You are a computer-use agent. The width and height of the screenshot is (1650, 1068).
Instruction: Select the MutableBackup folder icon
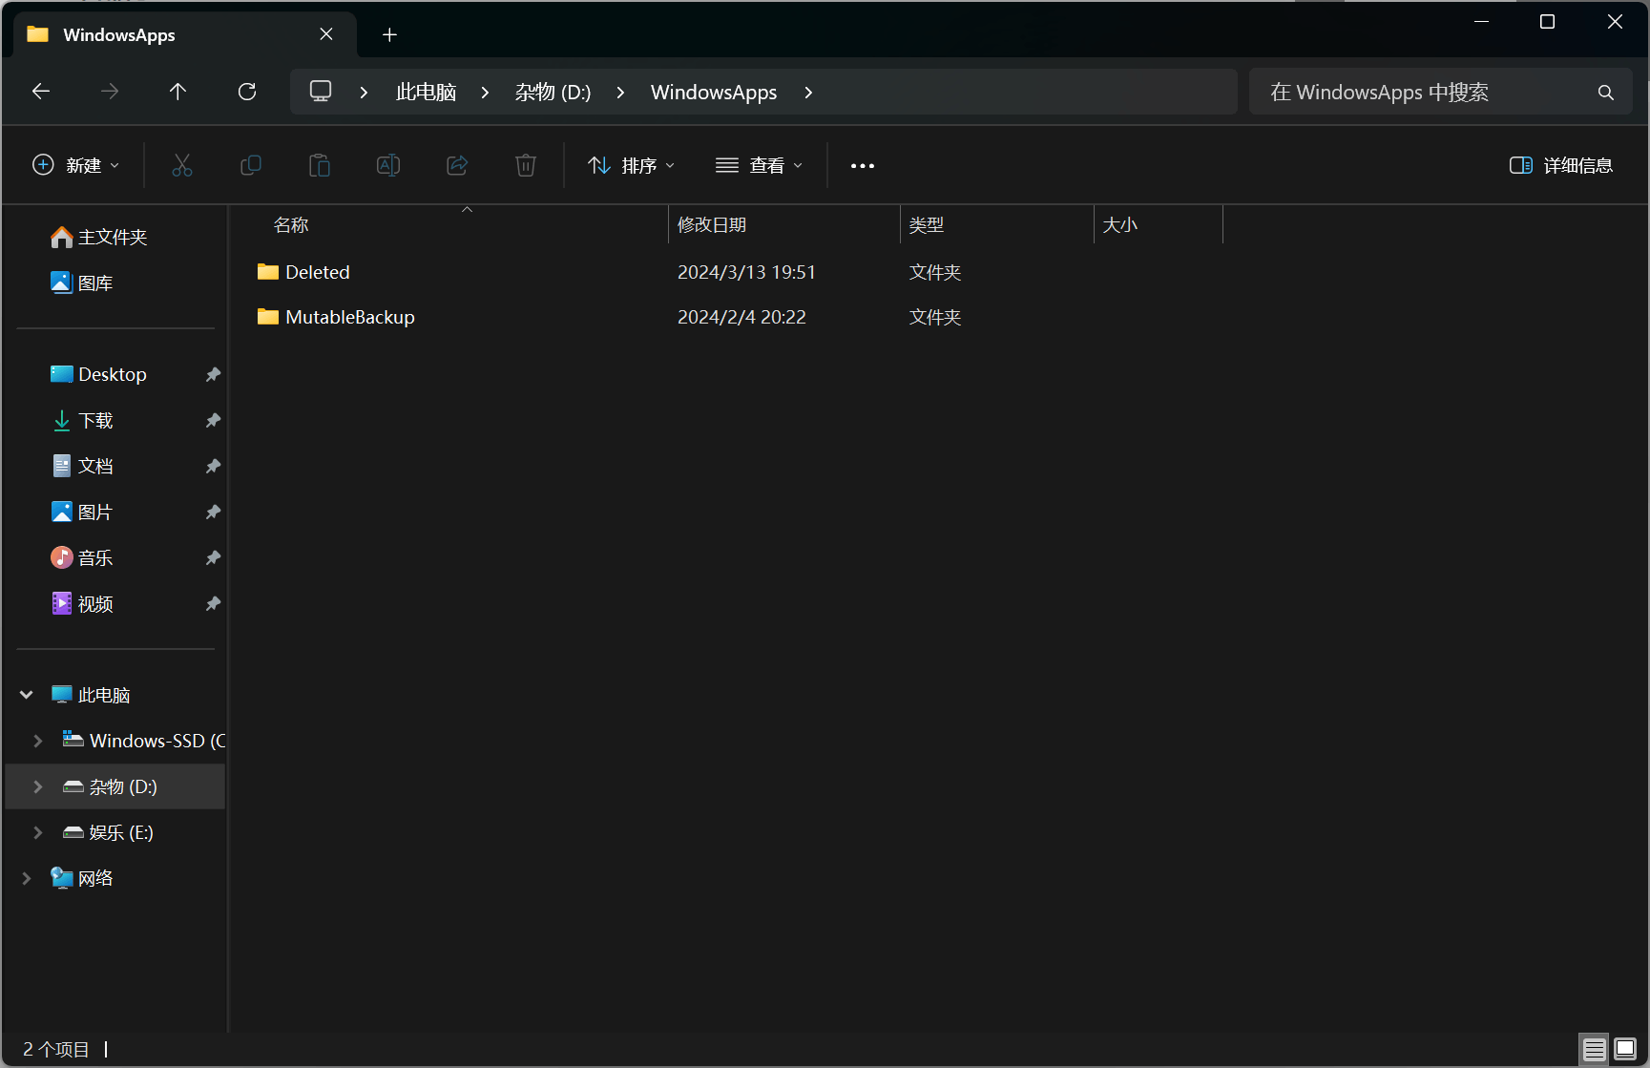(268, 317)
